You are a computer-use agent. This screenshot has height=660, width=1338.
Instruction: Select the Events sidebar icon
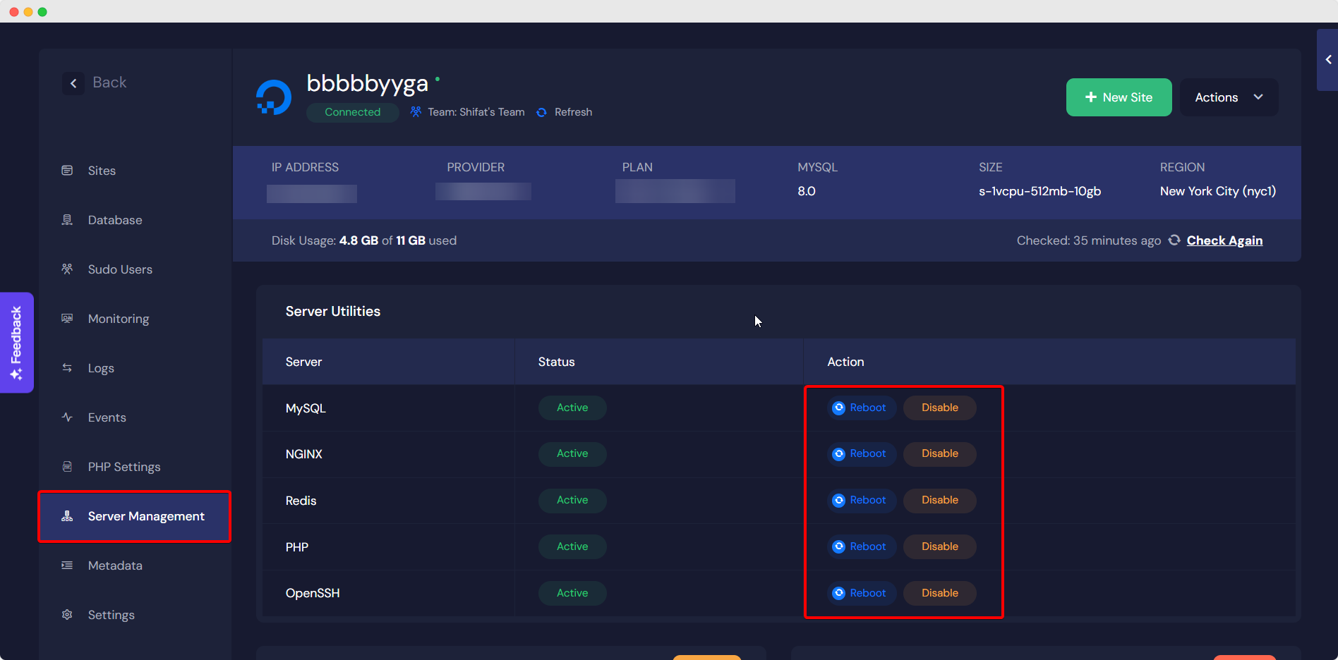[67, 417]
